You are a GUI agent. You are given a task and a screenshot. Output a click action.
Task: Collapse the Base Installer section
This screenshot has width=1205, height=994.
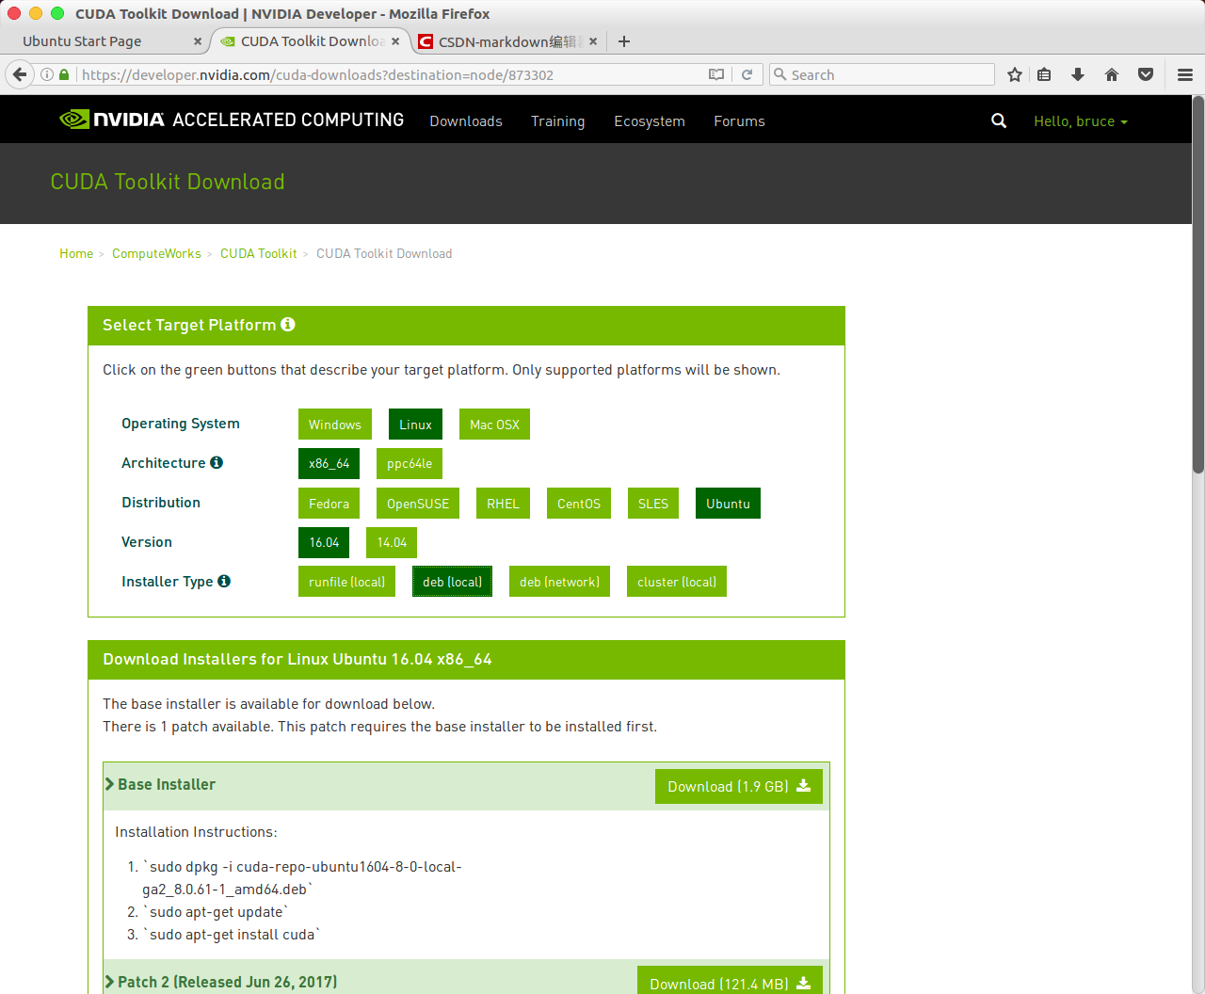(160, 784)
